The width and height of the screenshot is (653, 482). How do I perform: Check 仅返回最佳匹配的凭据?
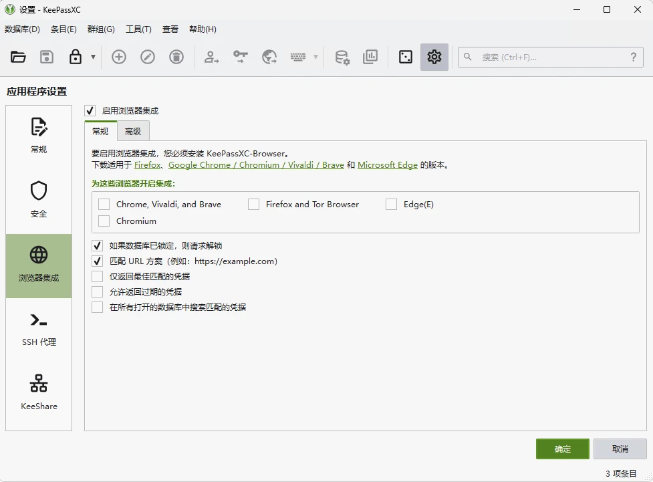click(97, 277)
